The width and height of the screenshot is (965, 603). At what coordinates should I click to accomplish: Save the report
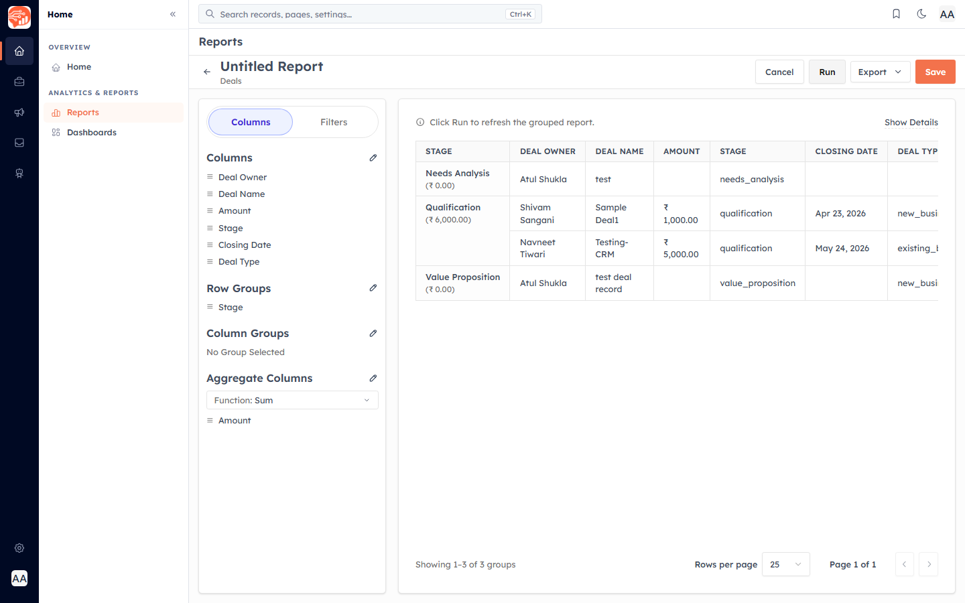pos(936,72)
